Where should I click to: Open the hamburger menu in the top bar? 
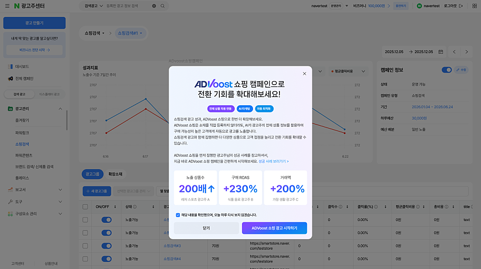[x=7, y=6]
